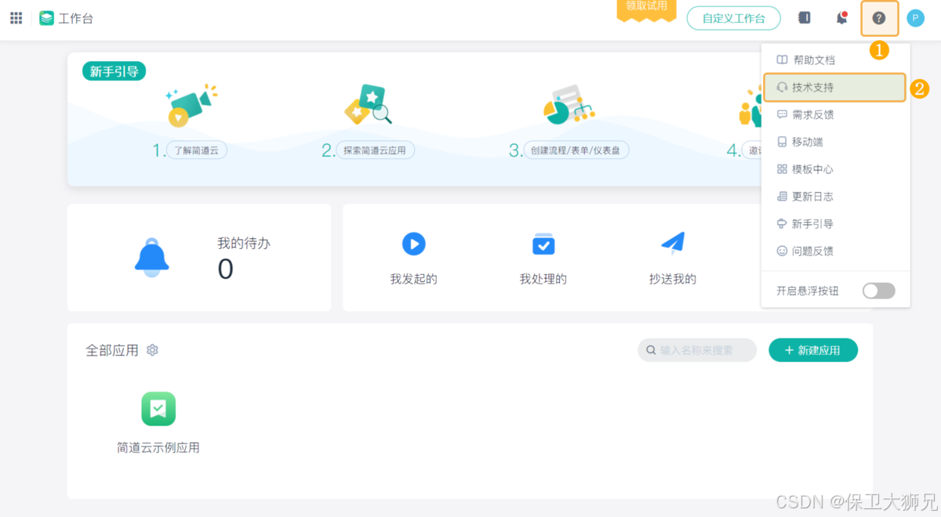Select 技术支持 menu entry
The image size is (941, 517).
coord(835,87)
